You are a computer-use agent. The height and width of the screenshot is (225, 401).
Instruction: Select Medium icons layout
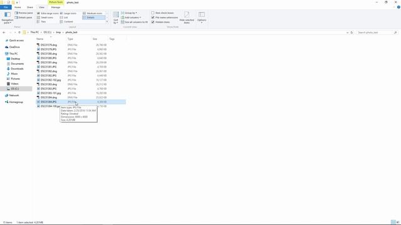92,13
